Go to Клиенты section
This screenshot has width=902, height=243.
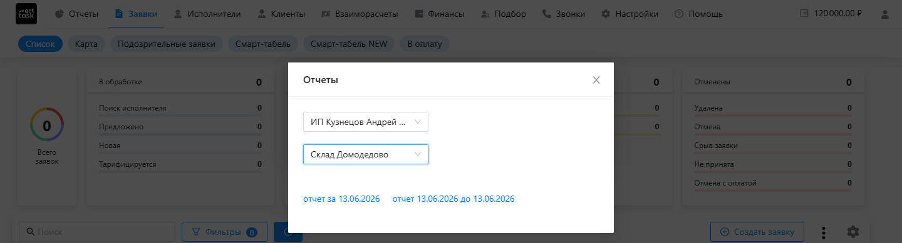(x=283, y=14)
